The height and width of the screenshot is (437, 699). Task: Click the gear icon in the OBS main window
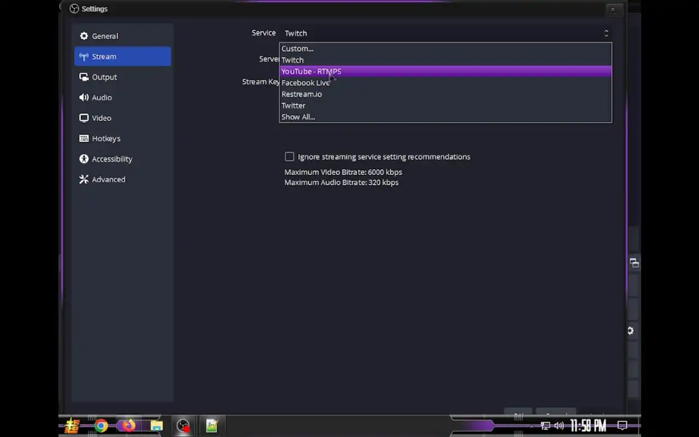click(x=630, y=330)
